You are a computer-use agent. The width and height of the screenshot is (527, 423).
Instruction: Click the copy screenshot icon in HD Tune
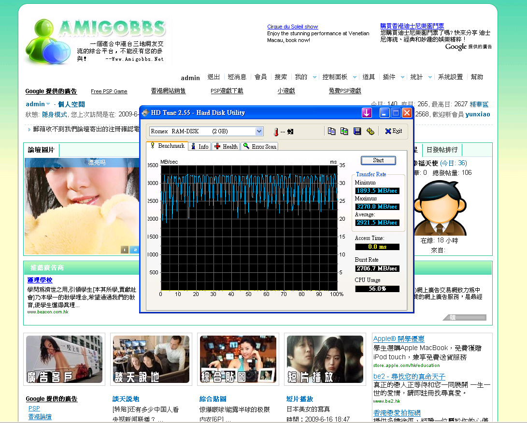[x=344, y=131]
